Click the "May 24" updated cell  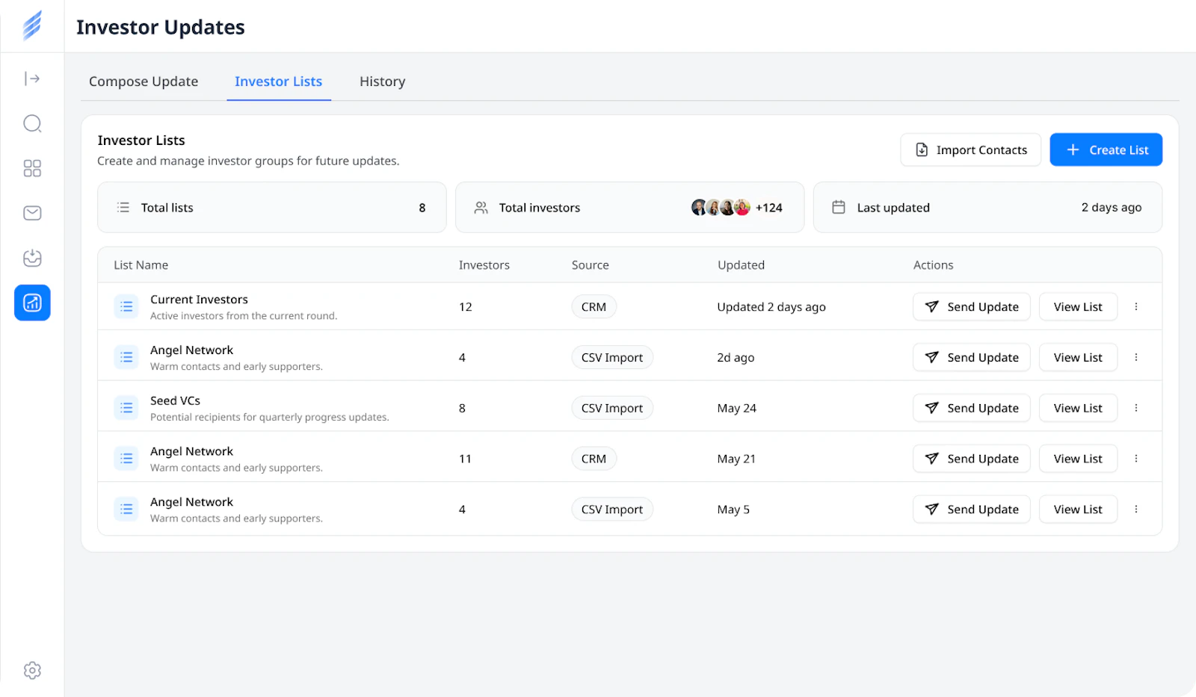tap(737, 408)
